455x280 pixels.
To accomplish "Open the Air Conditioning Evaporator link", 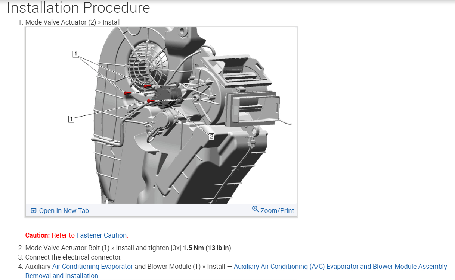I will click(93, 267).
